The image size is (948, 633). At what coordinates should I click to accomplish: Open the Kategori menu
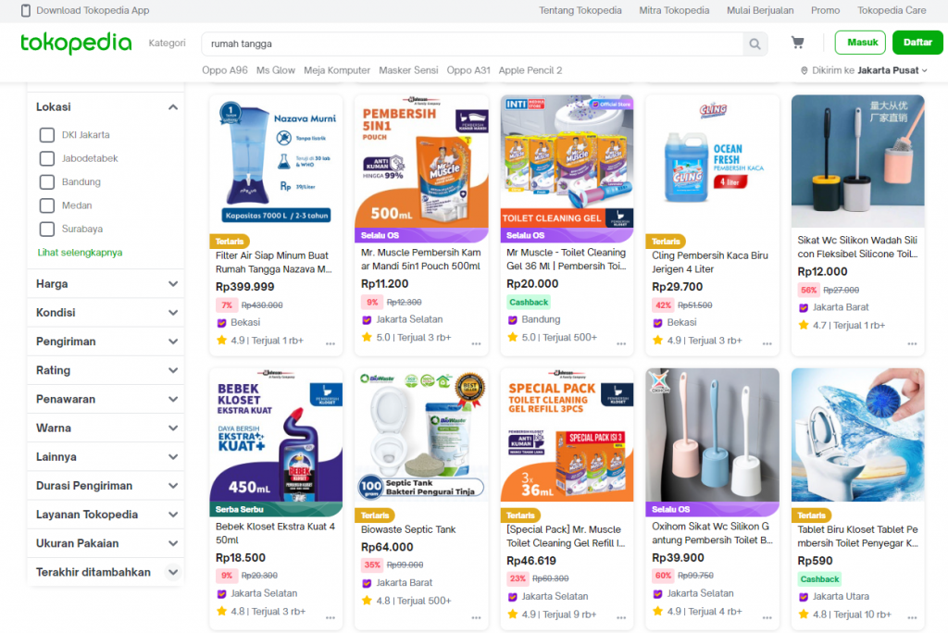pos(167,43)
